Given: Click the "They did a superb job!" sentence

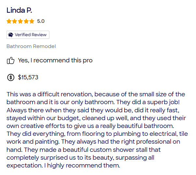Looking at the screenshot, I should (x=148, y=102).
